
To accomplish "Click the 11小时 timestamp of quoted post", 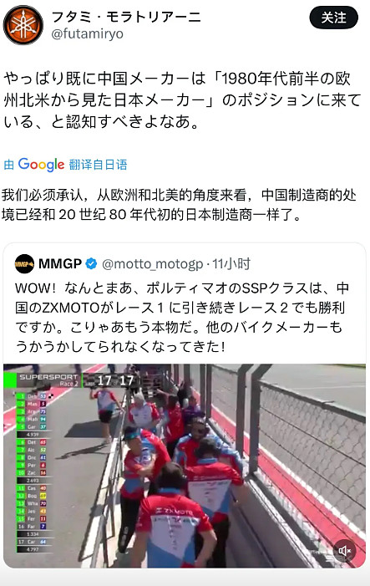I will [x=231, y=264].
